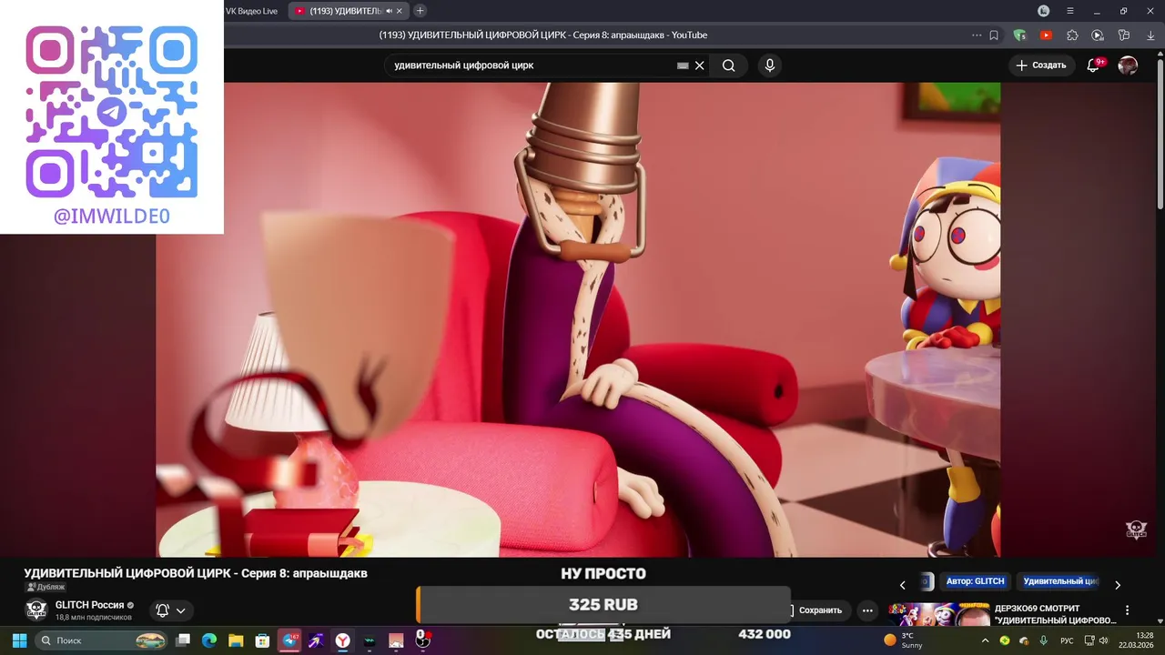1165x655 pixels.
Task: Clear the YouTube search field
Action: point(700,65)
